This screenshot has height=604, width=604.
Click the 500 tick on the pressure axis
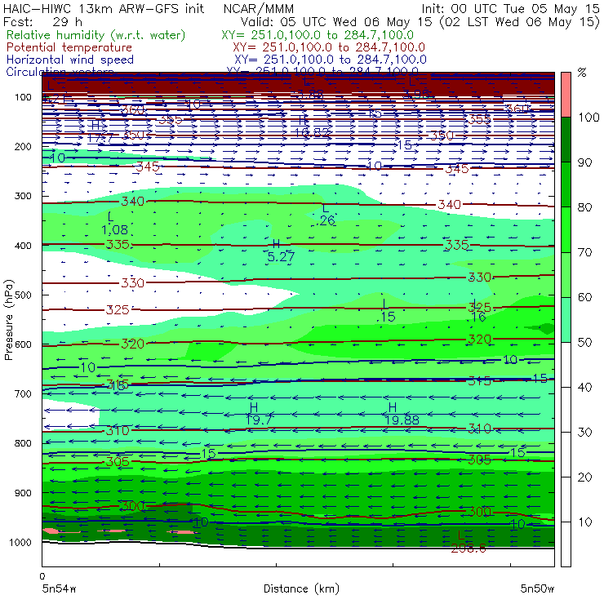pos(23,295)
